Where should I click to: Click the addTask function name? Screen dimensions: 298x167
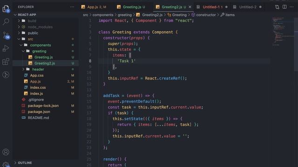click(111, 96)
